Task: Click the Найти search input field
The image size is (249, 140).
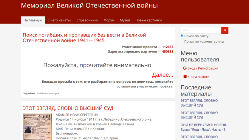Action: click(201, 30)
